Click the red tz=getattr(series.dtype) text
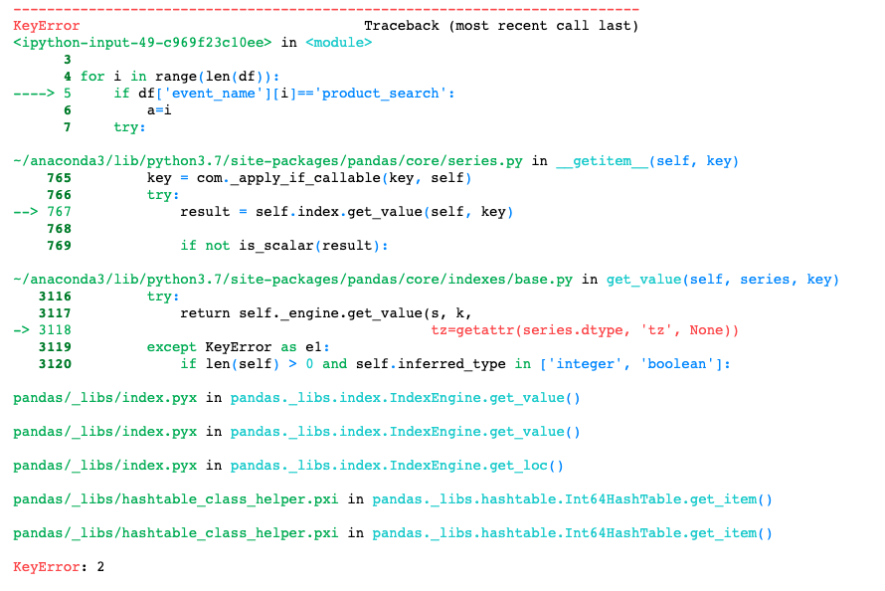Image resolution: width=885 pixels, height=591 pixels. point(585,330)
